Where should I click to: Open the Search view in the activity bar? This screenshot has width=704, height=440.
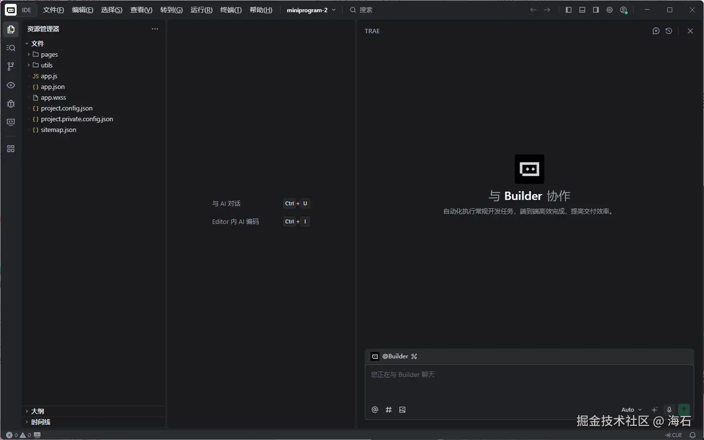(11, 48)
